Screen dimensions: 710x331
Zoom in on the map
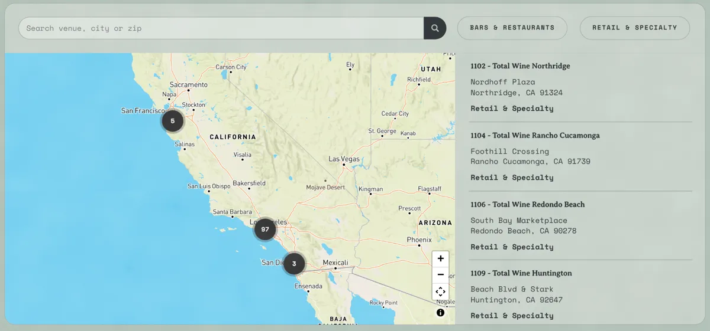pyautogui.click(x=440, y=258)
